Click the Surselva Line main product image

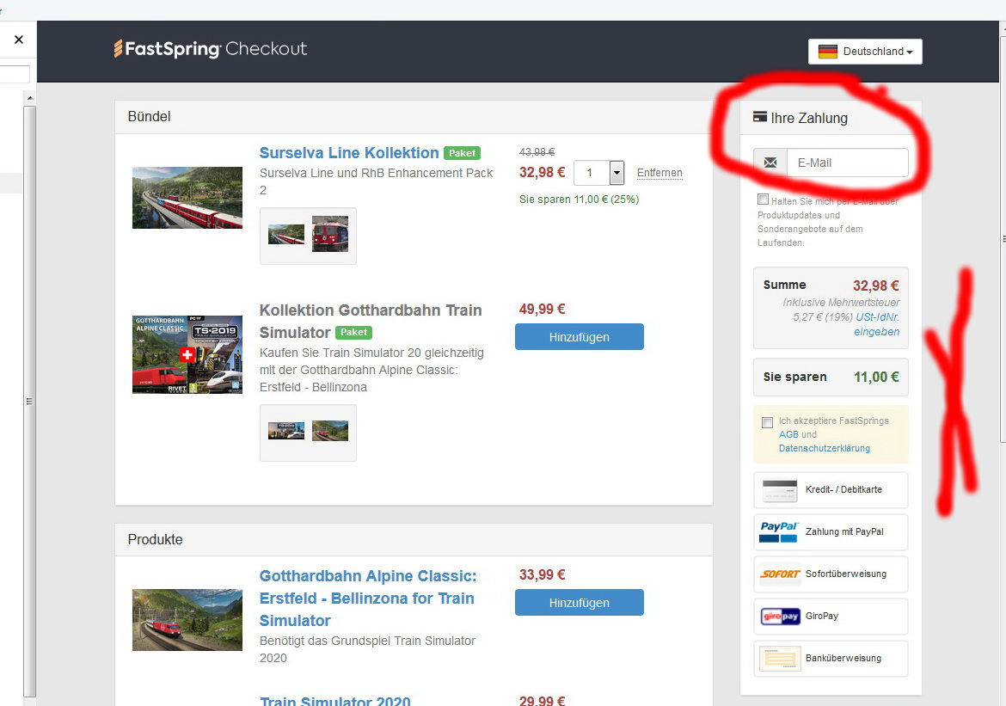(x=187, y=198)
